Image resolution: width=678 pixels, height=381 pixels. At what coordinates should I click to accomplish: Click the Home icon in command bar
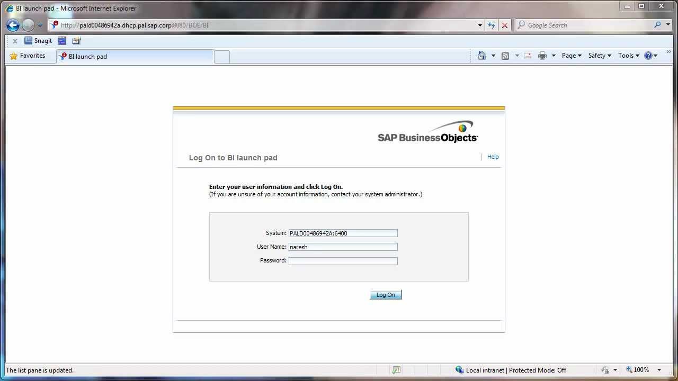pyautogui.click(x=481, y=56)
